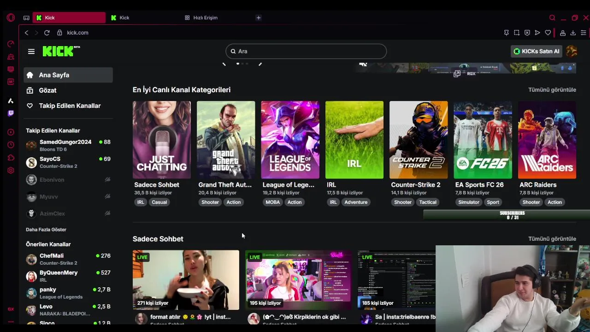Open Takip Edilen Kanallar menu item
This screenshot has height=332, width=590.
point(68,106)
